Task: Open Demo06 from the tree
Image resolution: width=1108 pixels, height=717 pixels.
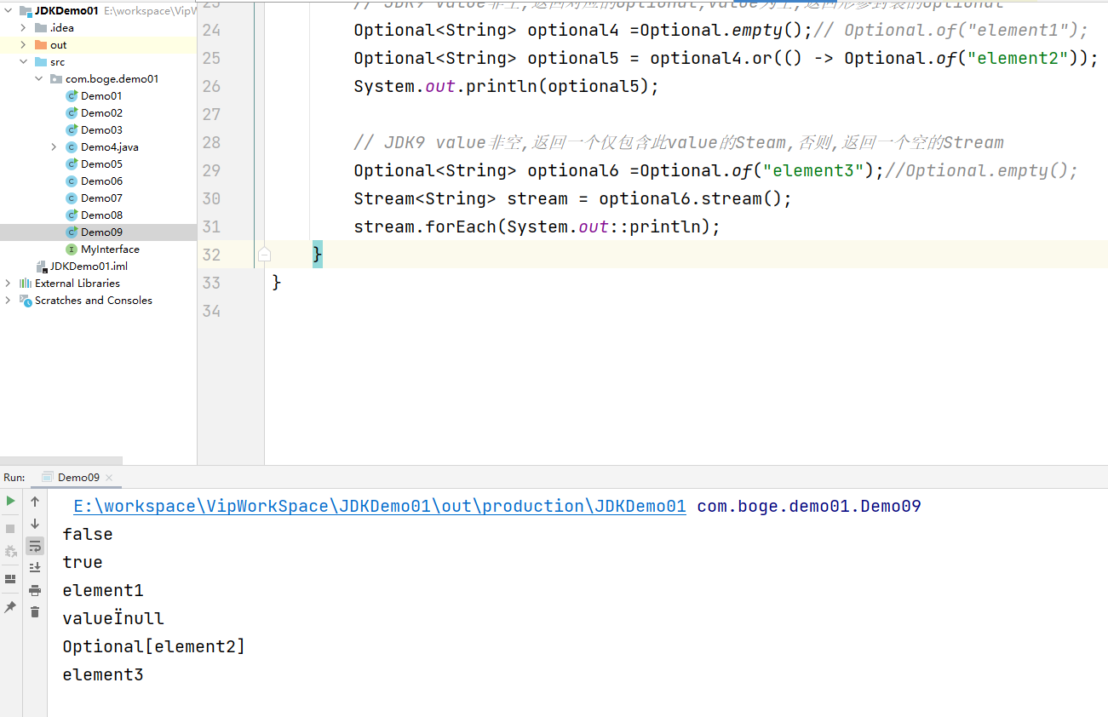Action: click(x=101, y=181)
